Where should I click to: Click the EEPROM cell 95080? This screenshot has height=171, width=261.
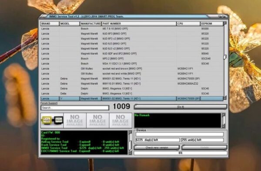point(205,29)
